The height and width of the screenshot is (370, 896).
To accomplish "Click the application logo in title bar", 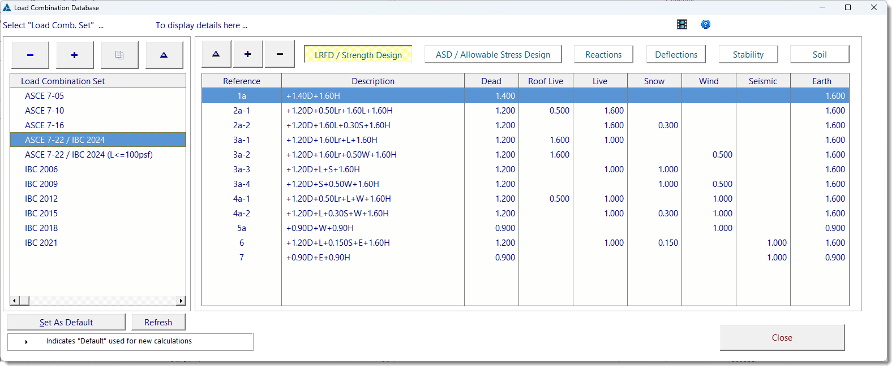I will 7,7.
